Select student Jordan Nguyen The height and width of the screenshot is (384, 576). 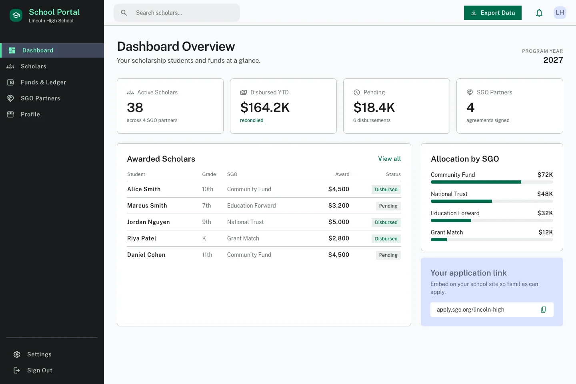point(148,222)
